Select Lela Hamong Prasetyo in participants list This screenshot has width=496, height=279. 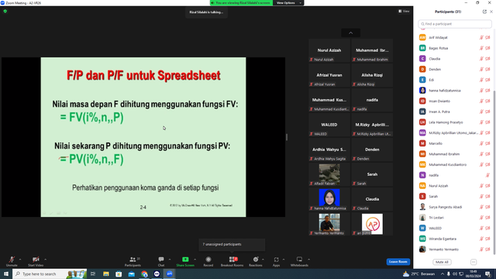click(455, 122)
